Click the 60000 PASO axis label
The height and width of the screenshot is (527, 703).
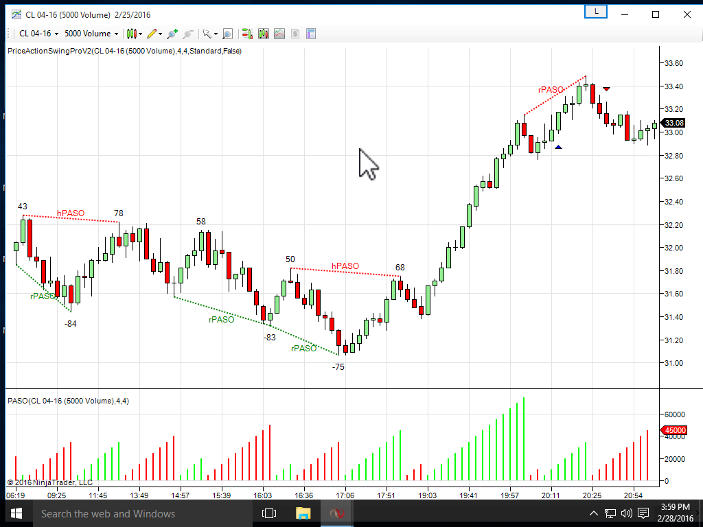click(674, 414)
